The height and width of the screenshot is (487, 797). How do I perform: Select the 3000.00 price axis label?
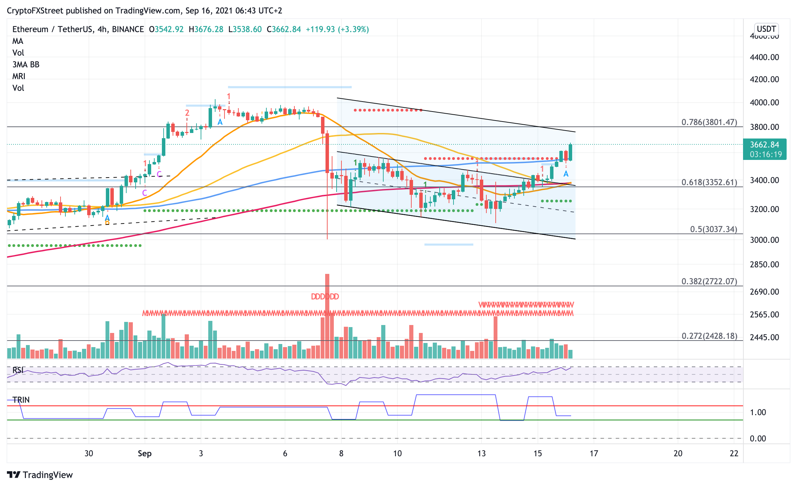(x=764, y=240)
